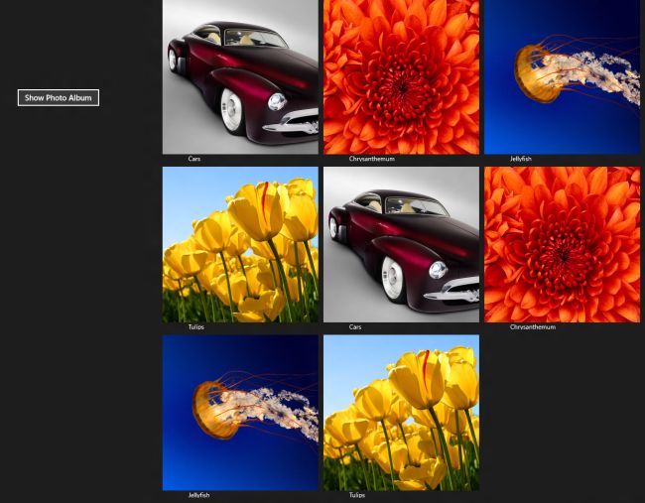
Task: Click the 'Jellyfish' caption in the bottom row
Action: 199,495
